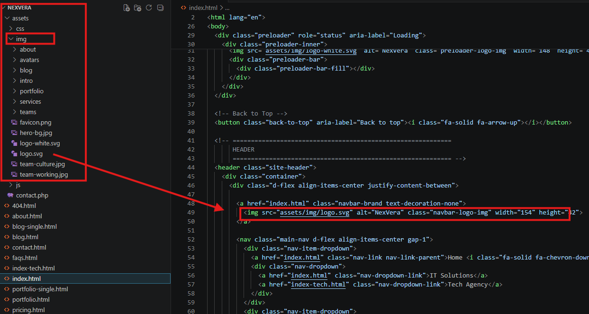This screenshot has height=314, width=589.
Task: Expand the css folder
Action: tap(11, 28)
